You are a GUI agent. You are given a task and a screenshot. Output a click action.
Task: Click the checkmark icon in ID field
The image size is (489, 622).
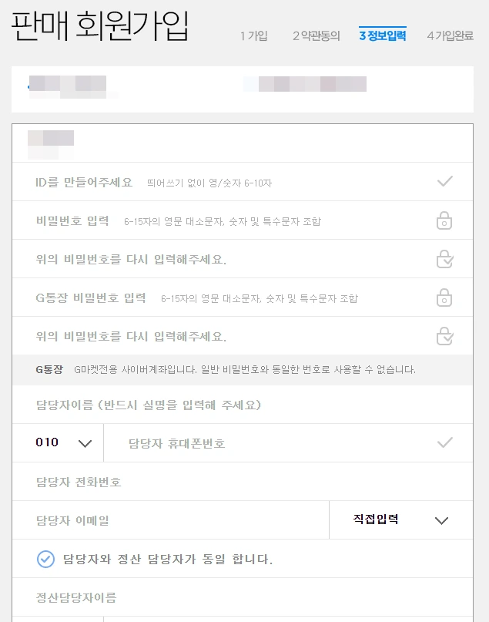coord(444,181)
